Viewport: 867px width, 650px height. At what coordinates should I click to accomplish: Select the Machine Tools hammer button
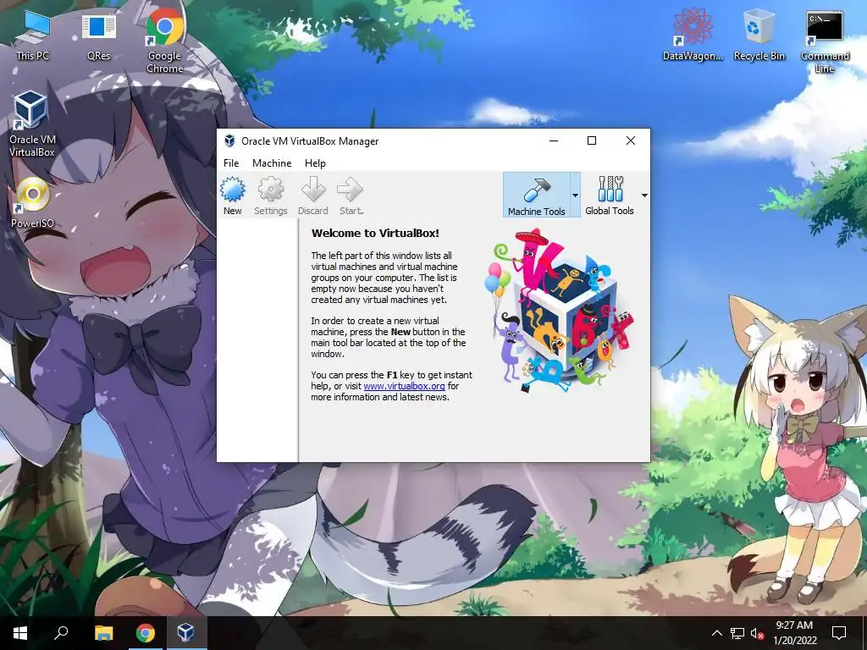536,196
